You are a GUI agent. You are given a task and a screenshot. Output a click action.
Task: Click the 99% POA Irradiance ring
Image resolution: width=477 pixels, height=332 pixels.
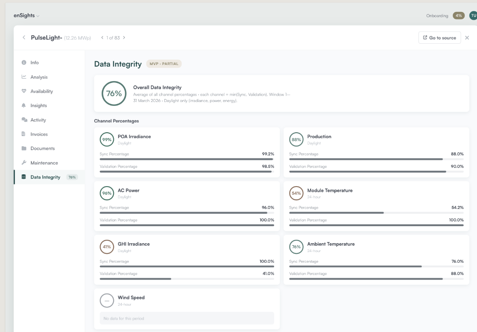[107, 139]
